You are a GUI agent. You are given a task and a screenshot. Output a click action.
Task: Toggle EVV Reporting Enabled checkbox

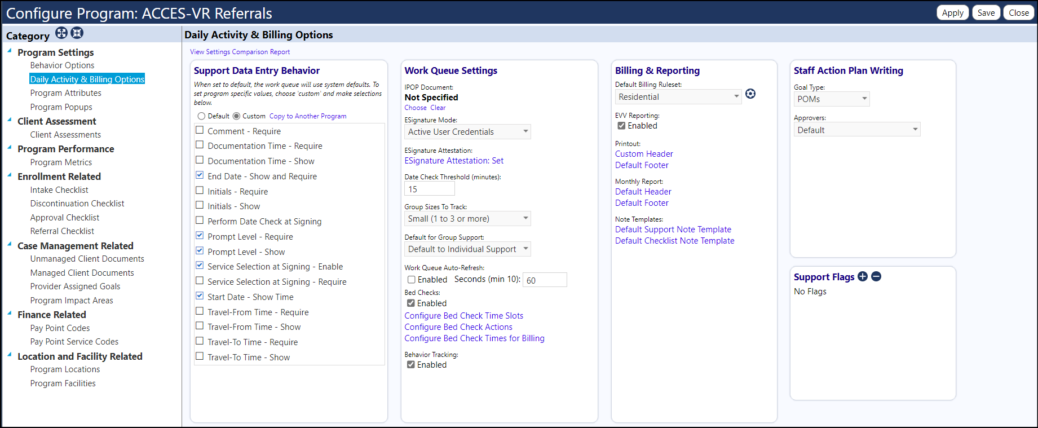[x=621, y=126]
